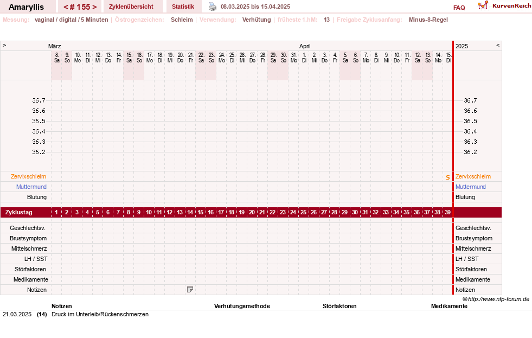
Task: Click the left Blutung row label
Action: (37, 197)
